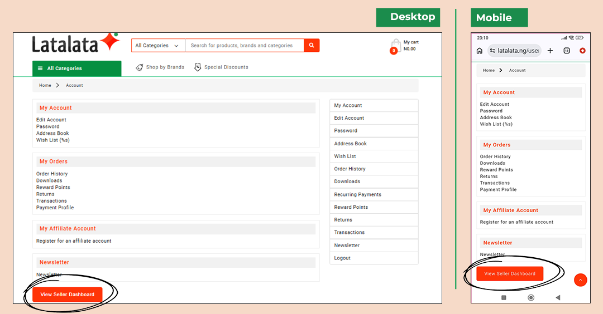Open Recurring Payments in right sidebar
The image size is (603, 314).
(374, 194)
